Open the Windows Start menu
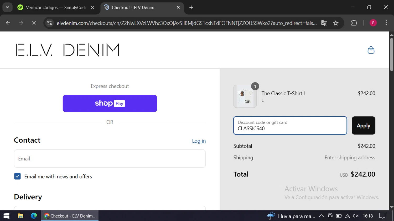Image resolution: width=394 pixels, height=221 pixels. click(x=6, y=216)
